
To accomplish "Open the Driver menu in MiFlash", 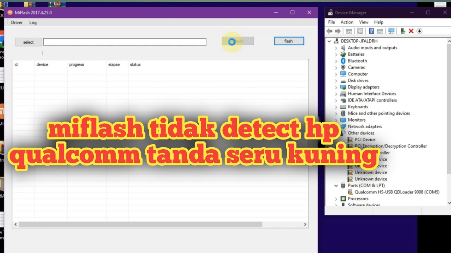I will click(17, 22).
